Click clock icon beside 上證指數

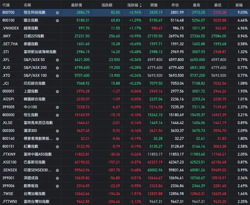(x=57, y=91)
